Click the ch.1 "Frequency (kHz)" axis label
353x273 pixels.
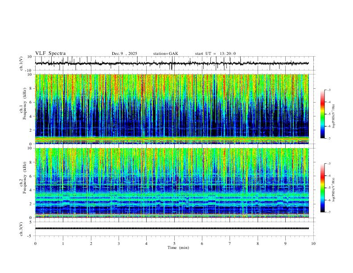[25, 103]
